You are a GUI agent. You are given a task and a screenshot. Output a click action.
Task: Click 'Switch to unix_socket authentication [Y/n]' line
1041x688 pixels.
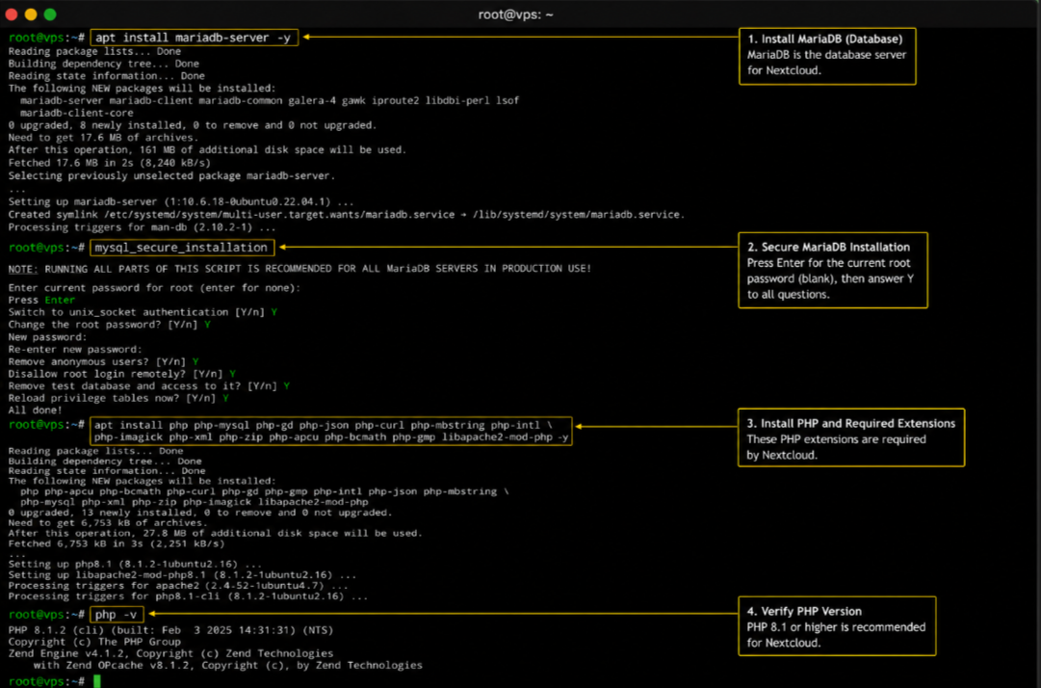[x=143, y=312]
